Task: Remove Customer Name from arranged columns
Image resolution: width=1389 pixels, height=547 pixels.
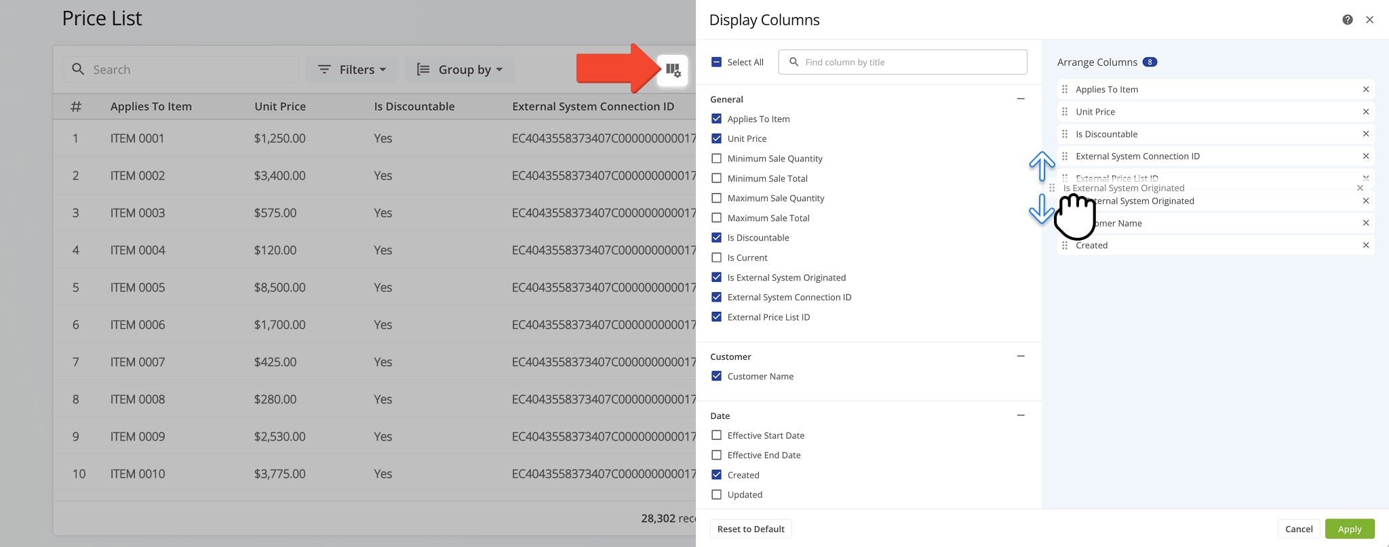Action: 1365,223
